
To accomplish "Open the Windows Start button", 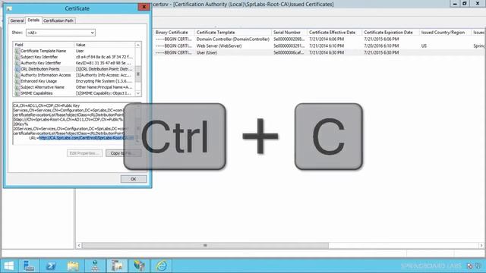I will pyautogui.click(x=8, y=265).
